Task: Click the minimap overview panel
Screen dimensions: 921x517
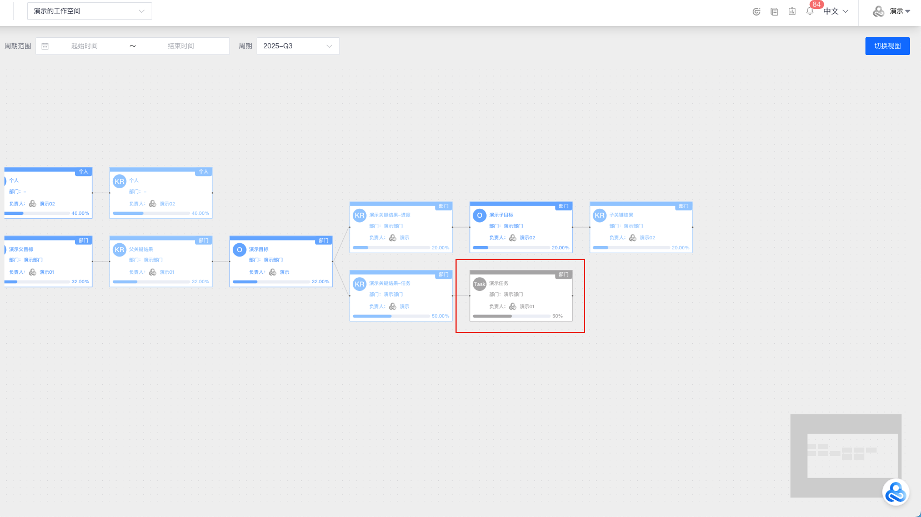Action: coord(845,455)
